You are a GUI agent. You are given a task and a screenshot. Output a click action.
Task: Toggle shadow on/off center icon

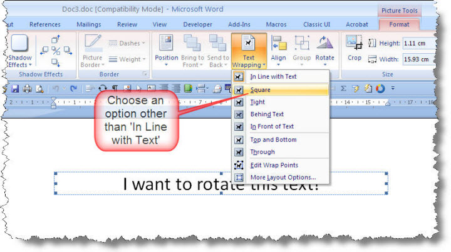[x=56, y=51]
